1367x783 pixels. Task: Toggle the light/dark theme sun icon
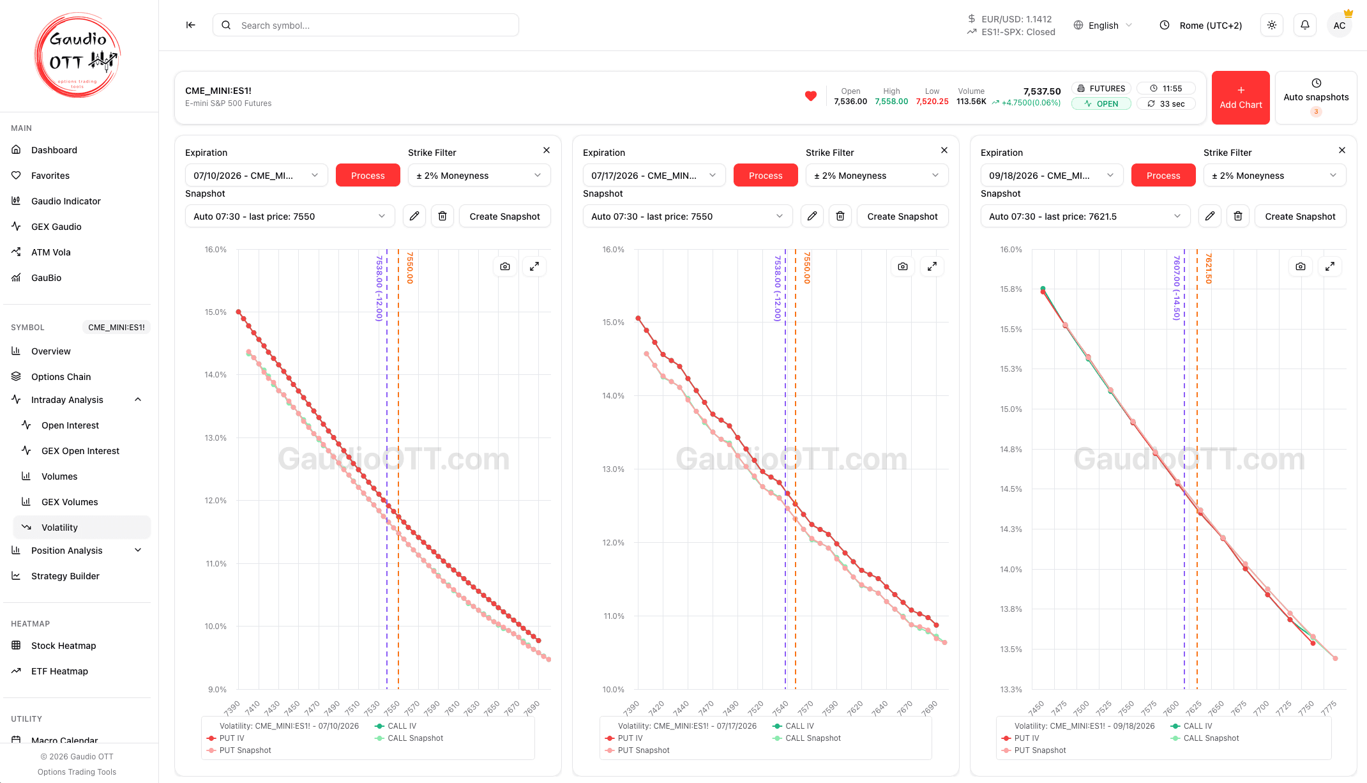(x=1271, y=25)
